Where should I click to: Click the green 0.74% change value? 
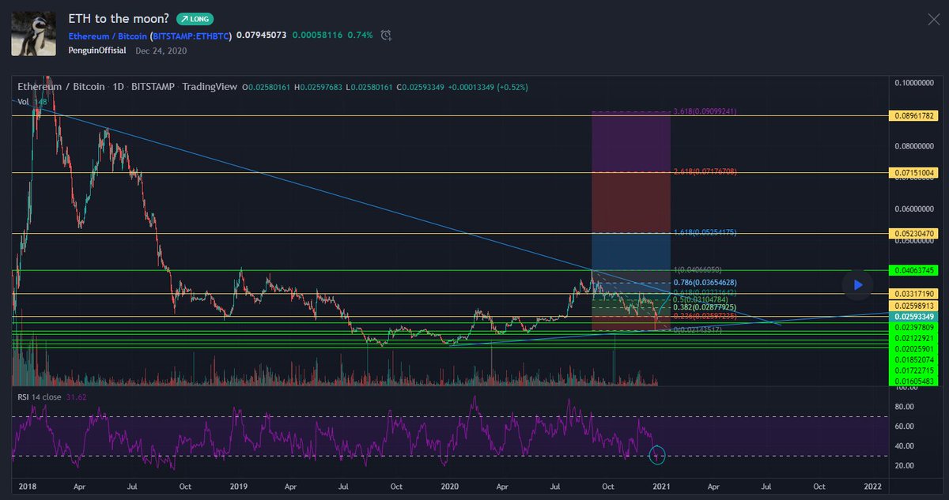pos(361,36)
